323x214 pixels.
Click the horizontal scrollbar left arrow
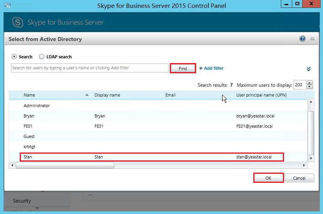coord(12,165)
